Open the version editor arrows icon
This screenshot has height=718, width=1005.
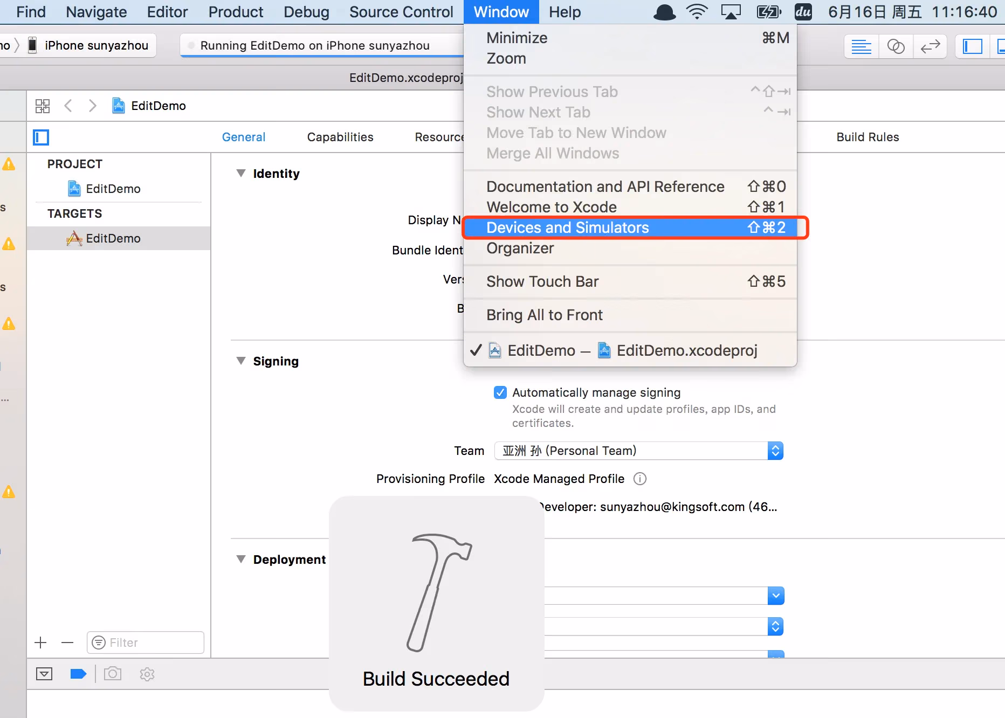pos(930,47)
